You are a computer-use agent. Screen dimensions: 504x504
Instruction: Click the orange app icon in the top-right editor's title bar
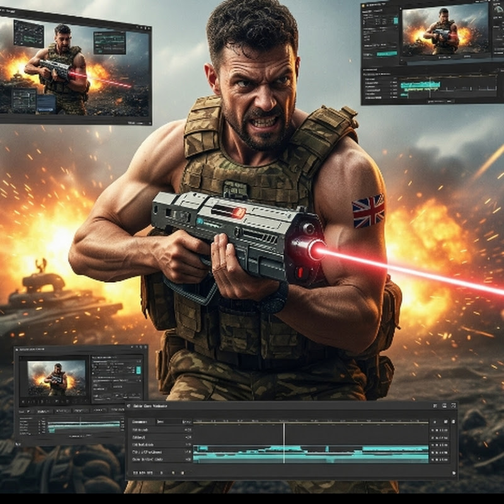pyautogui.click(x=364, y=5)
